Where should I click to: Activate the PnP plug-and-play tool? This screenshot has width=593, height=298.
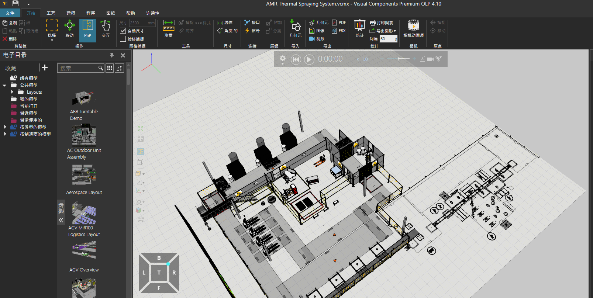tap(87, 30)
